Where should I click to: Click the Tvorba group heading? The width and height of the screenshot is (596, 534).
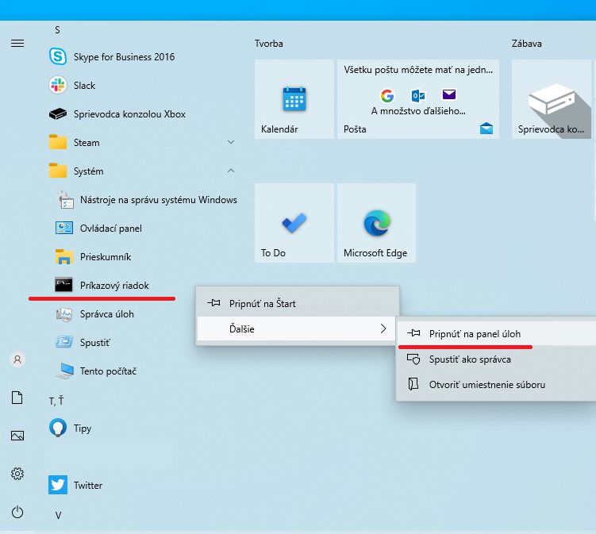pos(269,44)
